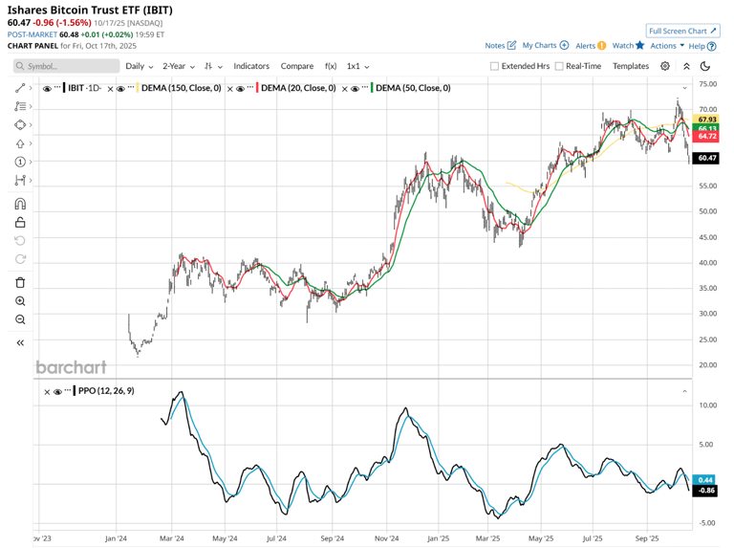This screenshot has height=548, width=734.
Task: Toggle the magnet snap tool
Action: tap(20, 204)
